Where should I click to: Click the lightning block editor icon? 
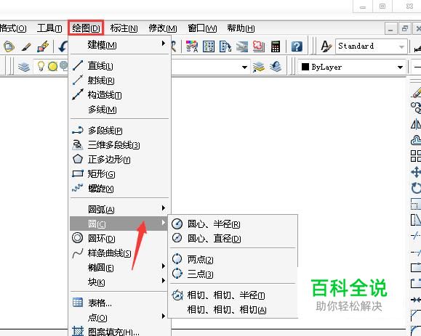(43, 47)
